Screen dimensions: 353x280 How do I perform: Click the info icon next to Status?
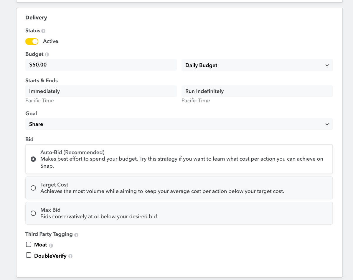click(x=44, y=31)
